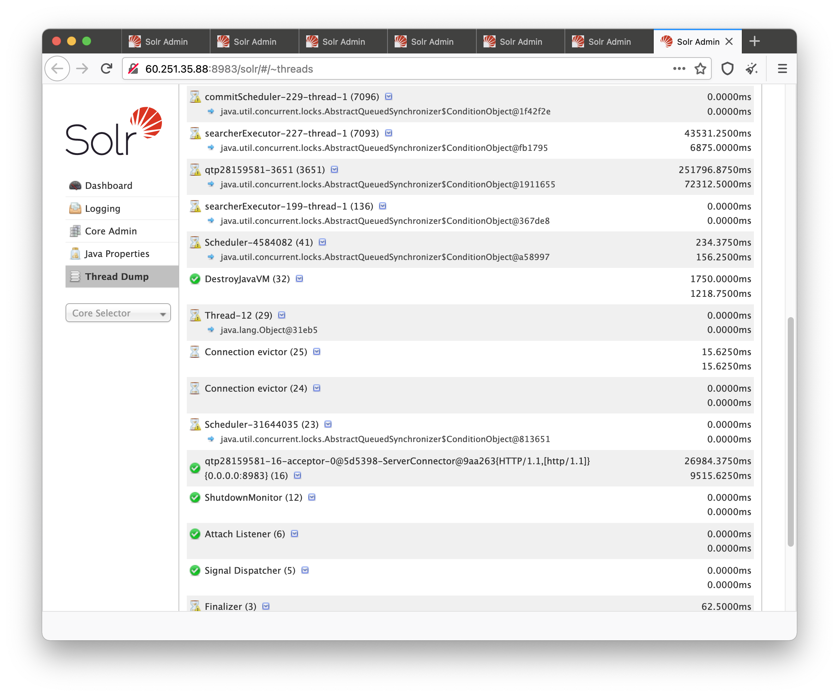Click green check icon of ShutdownMonitor

tap(195, 497)
